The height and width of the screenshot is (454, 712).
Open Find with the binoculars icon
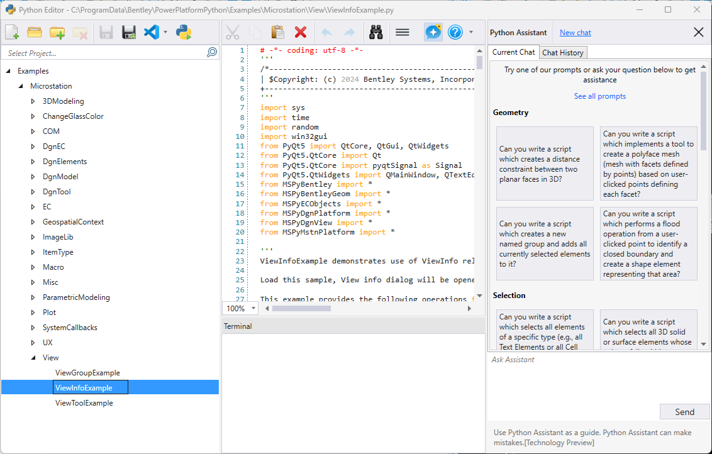376,32
